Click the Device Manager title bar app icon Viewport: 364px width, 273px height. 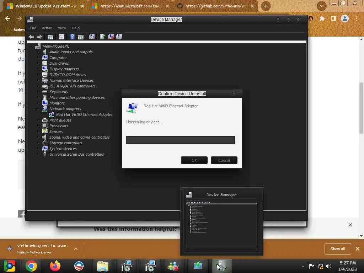click(x=30, y=20)
